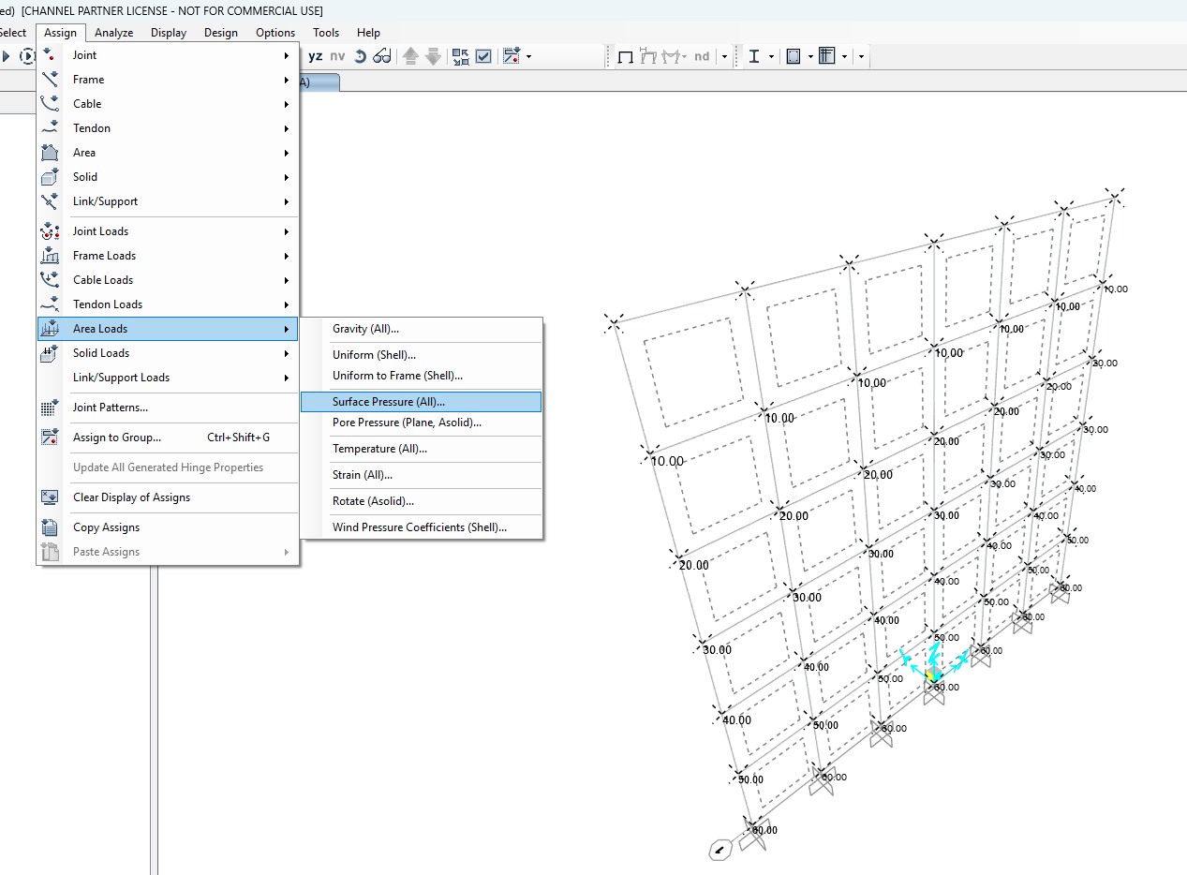
Task: Toggle the Set Display Options checkbox icon
Action: coord(483,56)
